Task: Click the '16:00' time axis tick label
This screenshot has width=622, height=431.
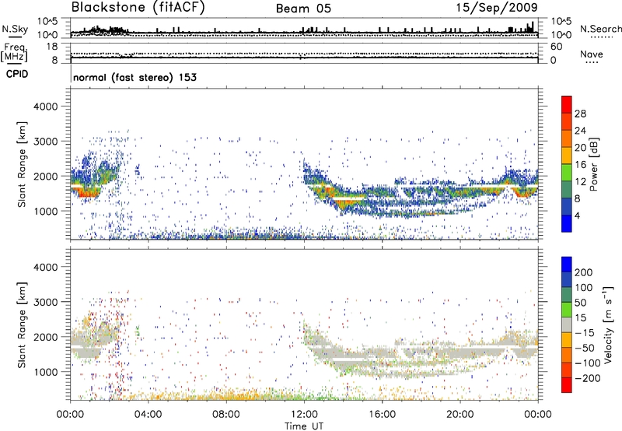Action: point(382,415)
